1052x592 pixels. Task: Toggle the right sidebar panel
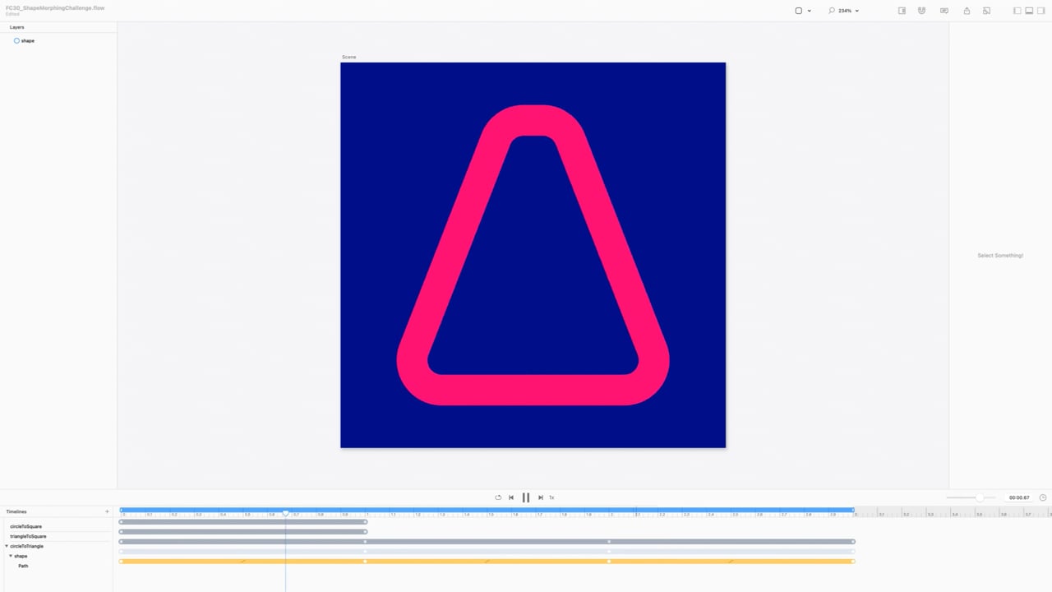(1041, 11)
